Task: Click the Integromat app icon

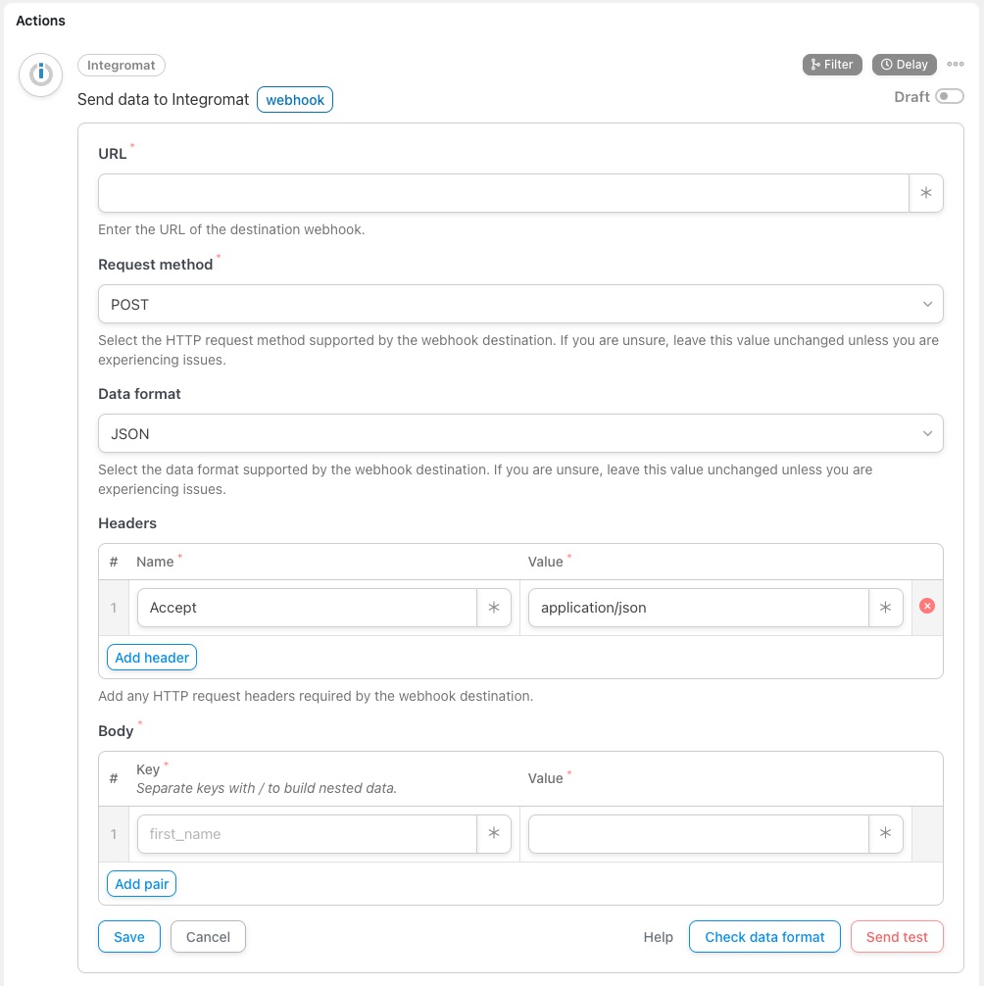Action: pos(41,74)
